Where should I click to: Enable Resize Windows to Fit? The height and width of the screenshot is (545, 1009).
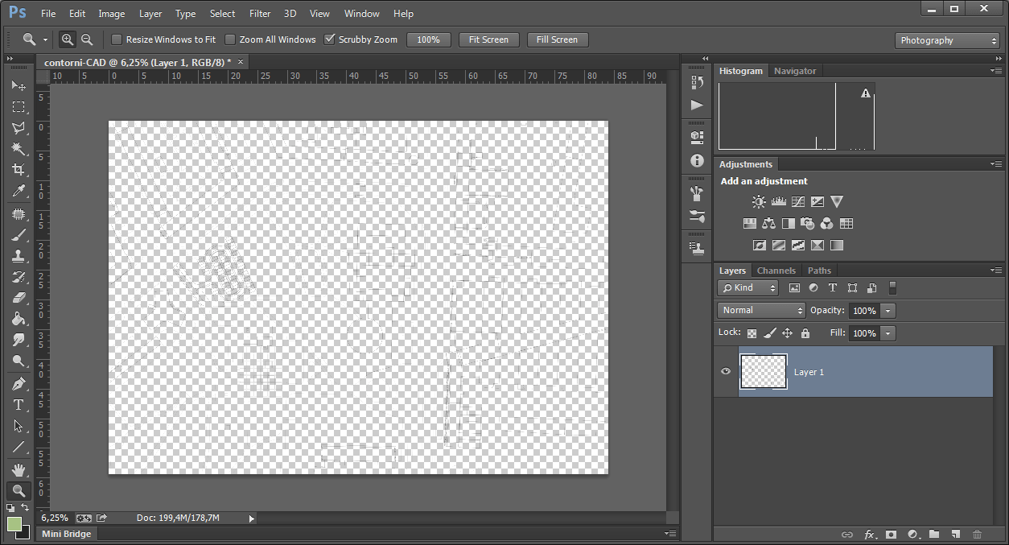[x=117, y=39]
